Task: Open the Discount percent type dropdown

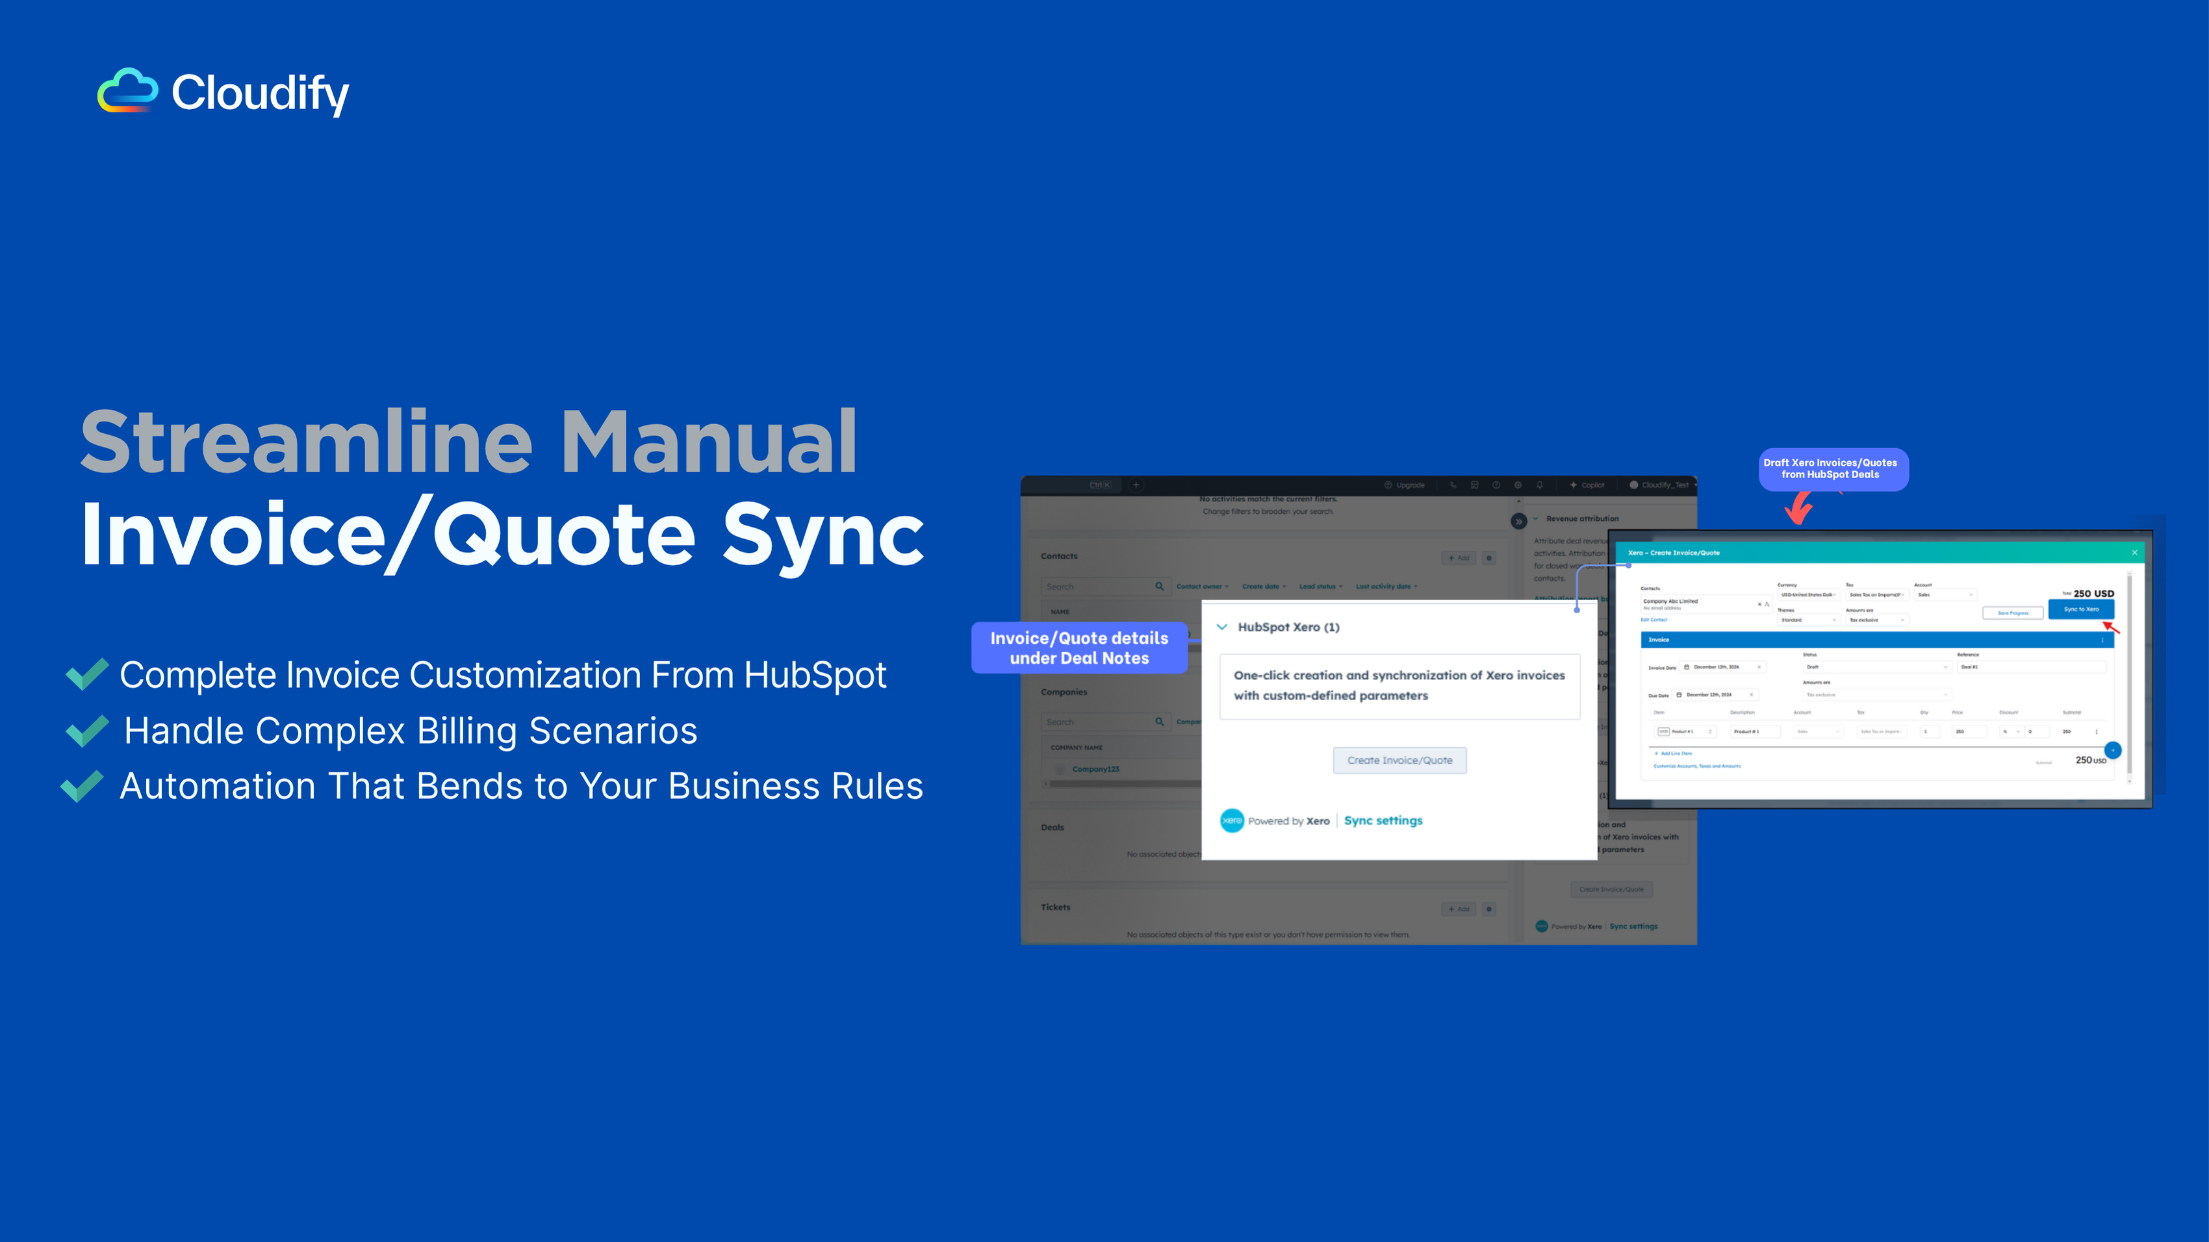Action: pos(2013,732)
